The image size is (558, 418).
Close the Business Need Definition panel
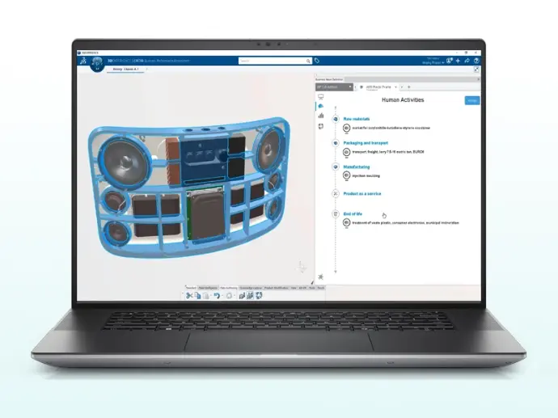coord(478,79)
